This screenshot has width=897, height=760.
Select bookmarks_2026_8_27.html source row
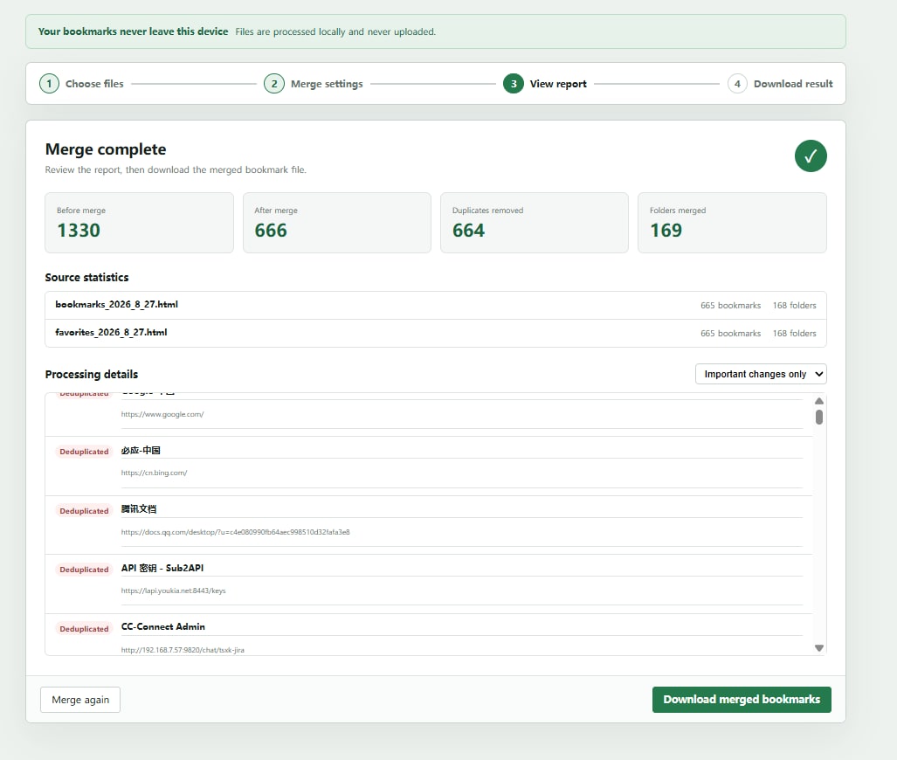[435, 305]
